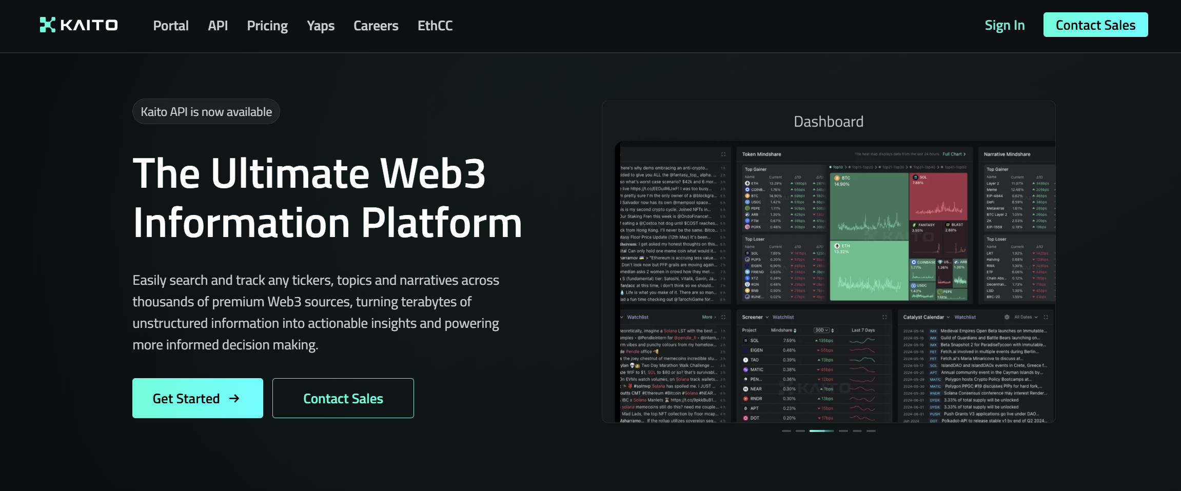Select the first carousel indicator
1181x491 pixels.
click(x=786, y=431)
